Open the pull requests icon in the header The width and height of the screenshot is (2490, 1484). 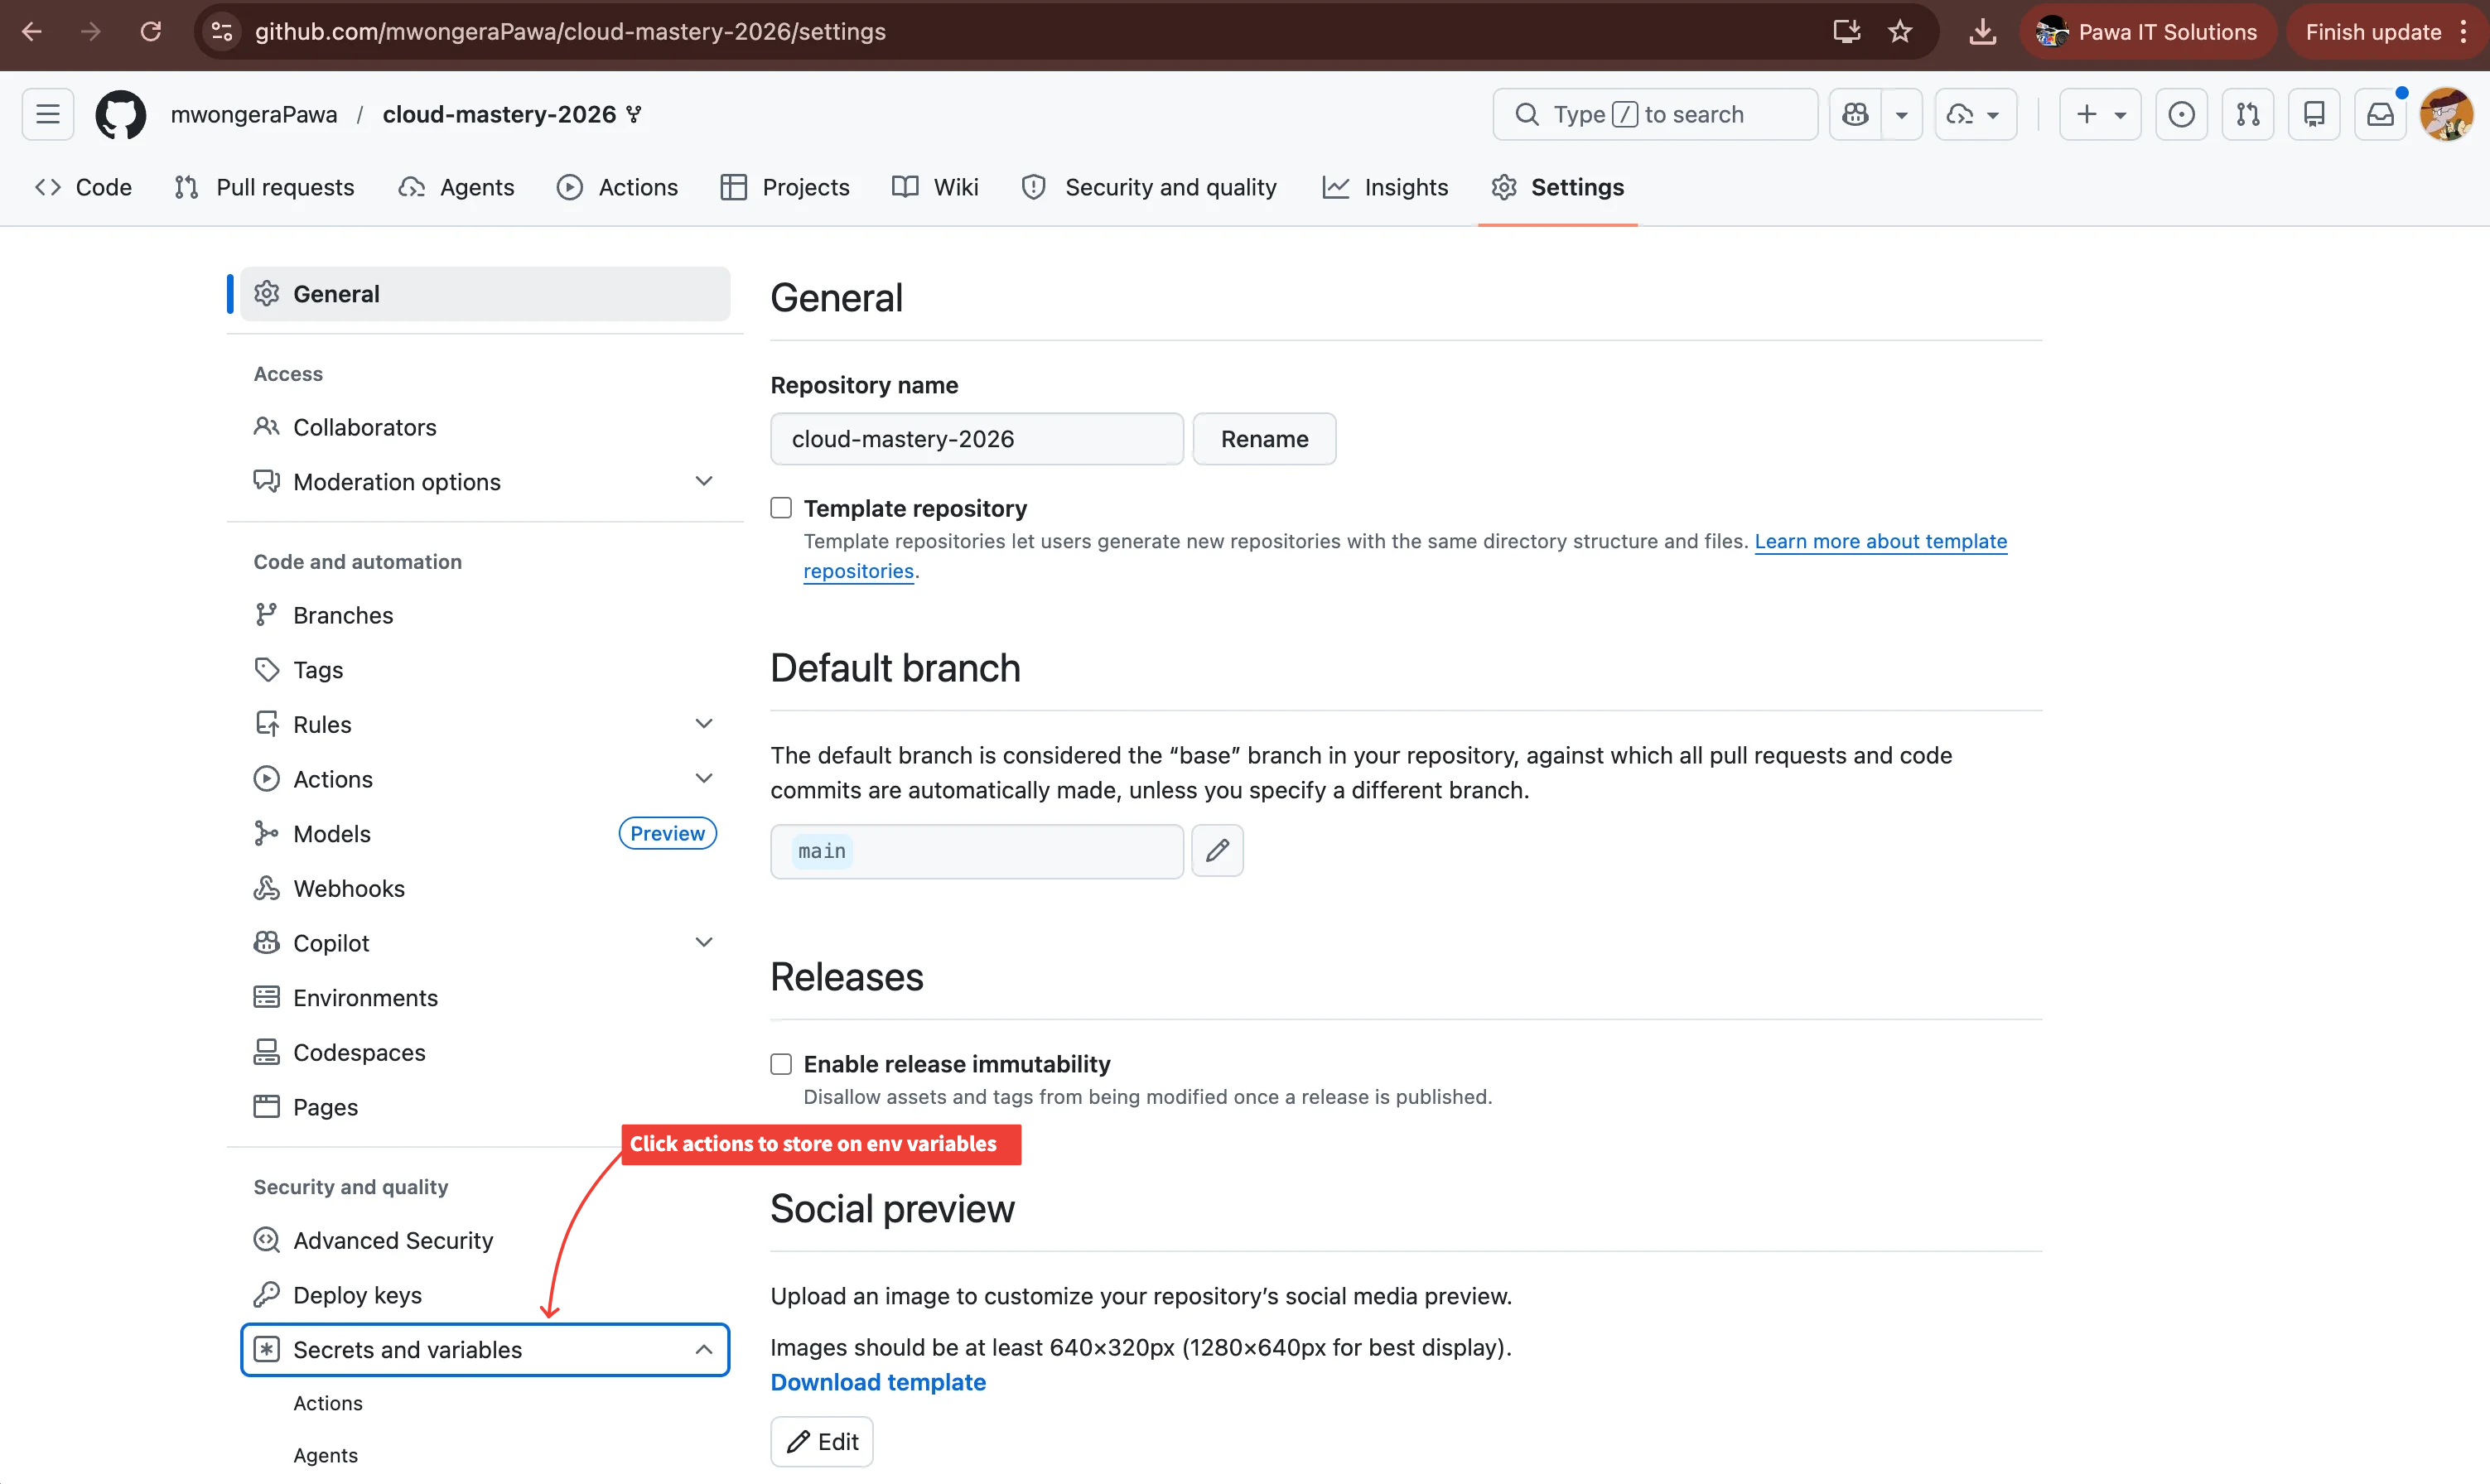pos(2247,114)
